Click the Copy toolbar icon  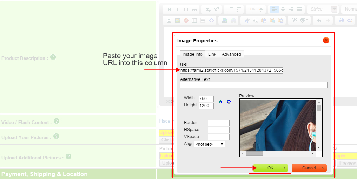click(255, 20)
